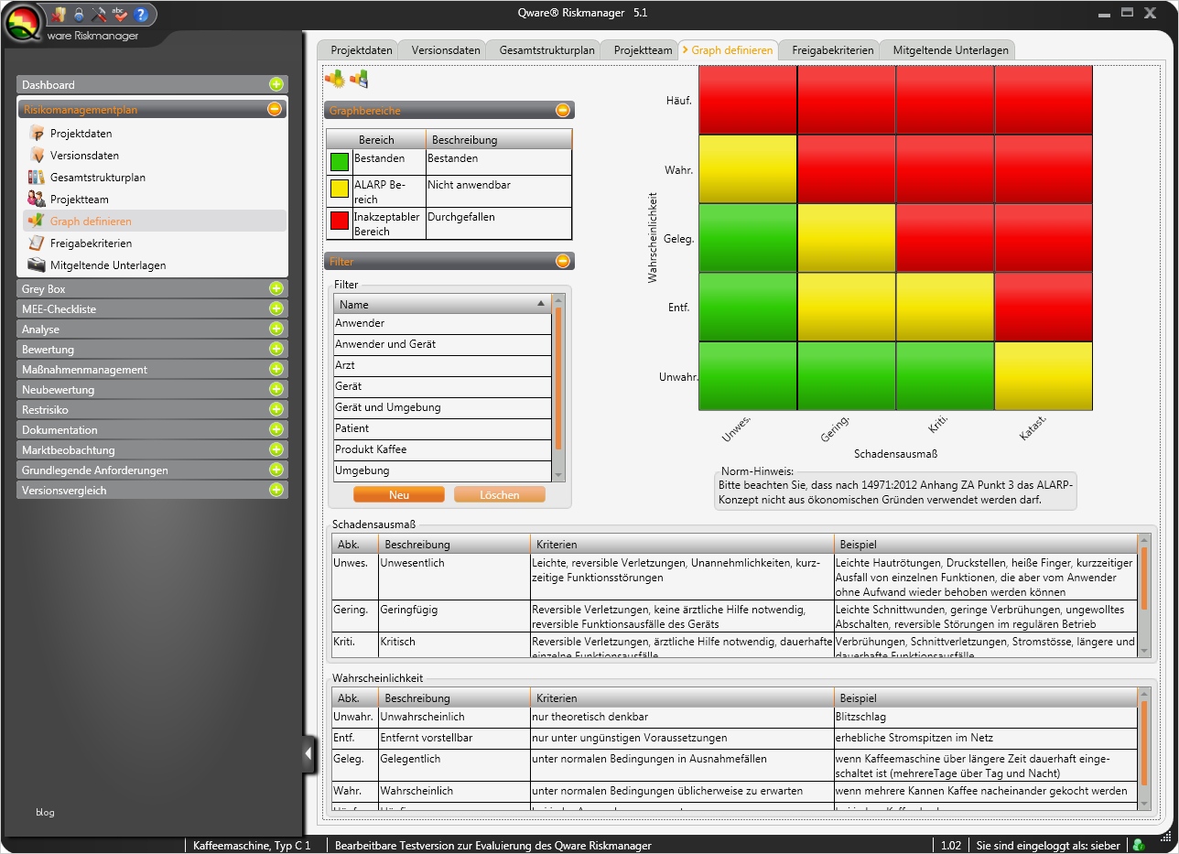Screen dimensions: 1179x854
Task: Click the red Inakzeptabler Bereich color swatch
Action: coord(340,220)
